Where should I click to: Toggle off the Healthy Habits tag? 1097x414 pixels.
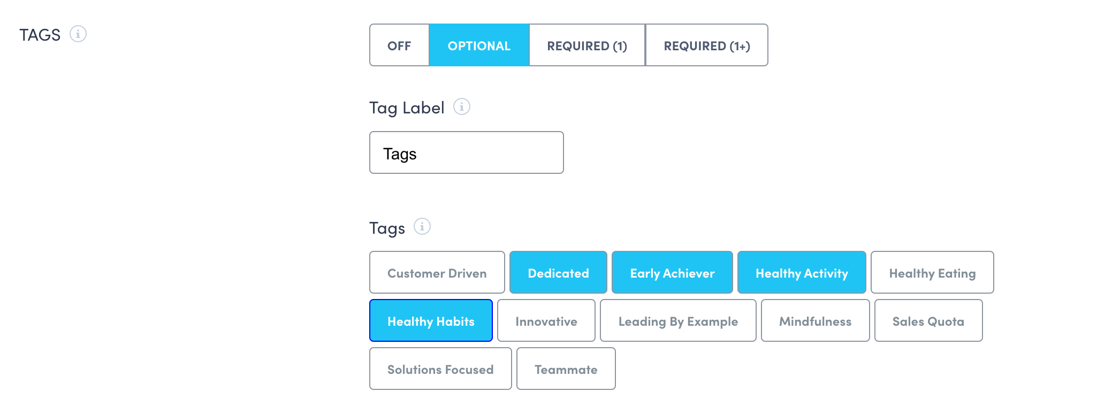(x=431, y=321)
